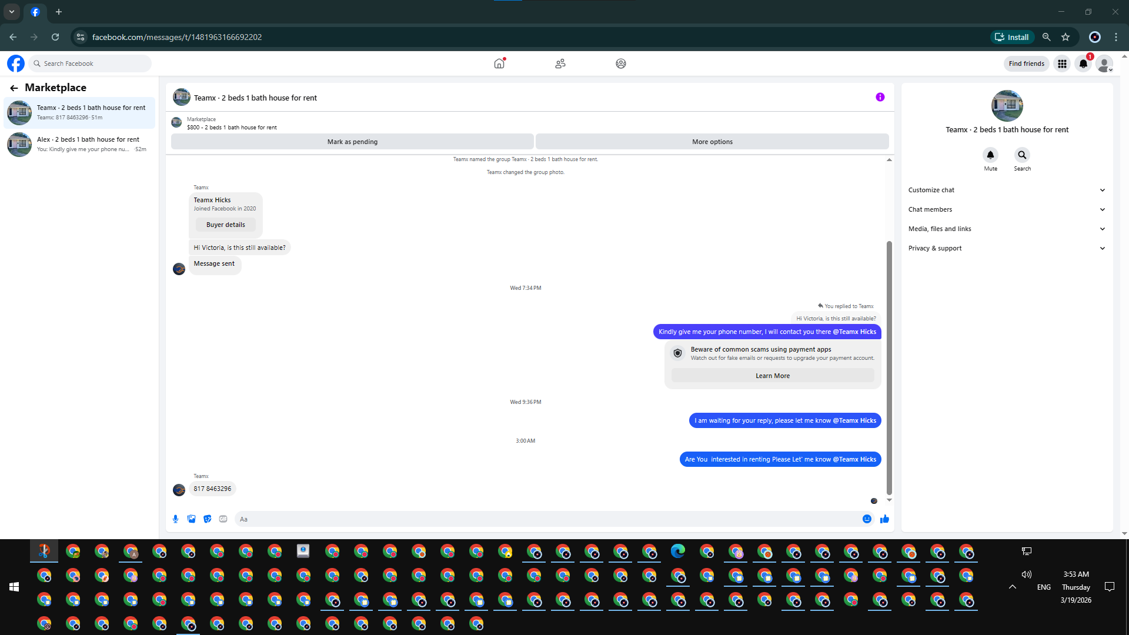Open the emoji picker in message box
The width and height of the screenshot is (1129, 635).
pyautogui.click(x=867, y=519)
